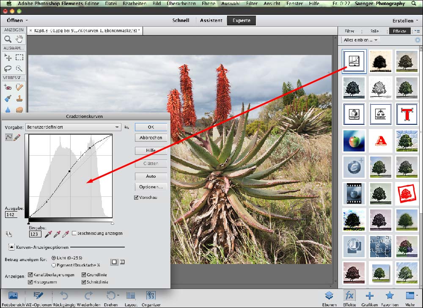Collapse the Kurven-Anzeigeoptions section

[11, 247]
